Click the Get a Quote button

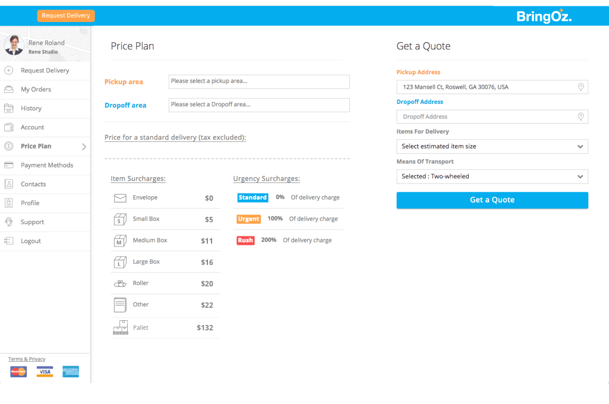point(492,200)
